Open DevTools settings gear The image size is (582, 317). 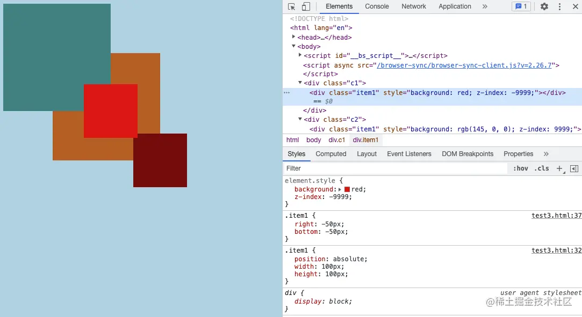[x=544, y=6]
